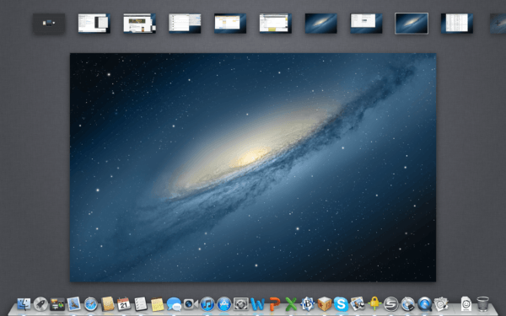This screenshot has width=506, height=316.
Task: Click the large galaxy desktop preview
Action: (253, 168)
